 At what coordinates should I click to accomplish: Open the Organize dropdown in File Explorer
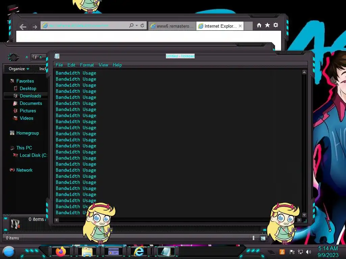[19, 69]
